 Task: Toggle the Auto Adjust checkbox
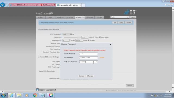(x=100, y=37)
